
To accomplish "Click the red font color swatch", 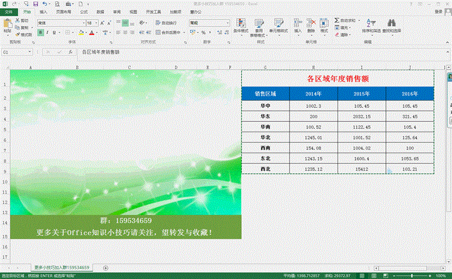I will pyautogui.click(x=91, y=32).
